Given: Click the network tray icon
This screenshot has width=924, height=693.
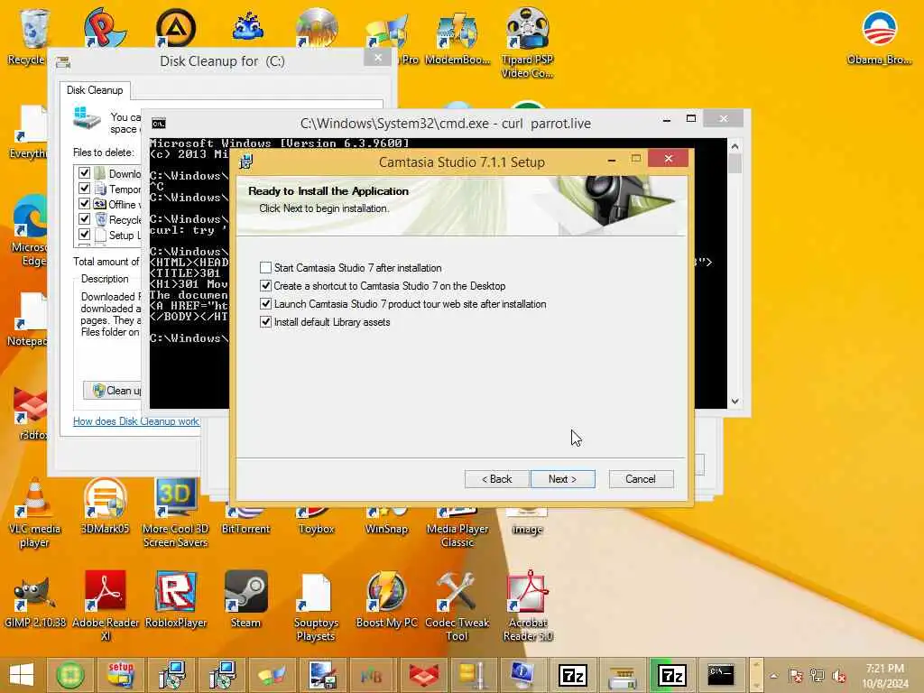Looking at the screenshot, I should pos(818,676).
